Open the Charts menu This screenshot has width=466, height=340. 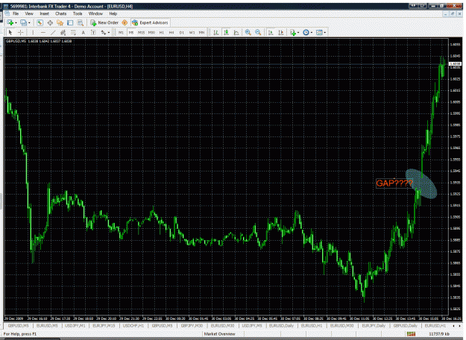pos(60,13)
